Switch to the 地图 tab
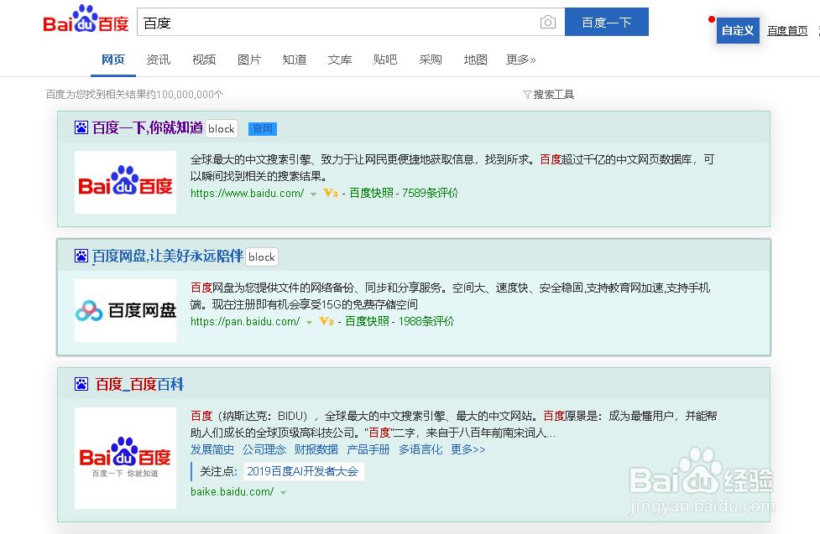Screen dimensions: 820x534 click(x=475, y=60)
